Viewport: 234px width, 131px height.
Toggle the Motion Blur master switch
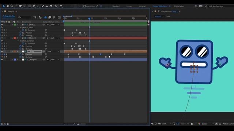tap(54, 17)
